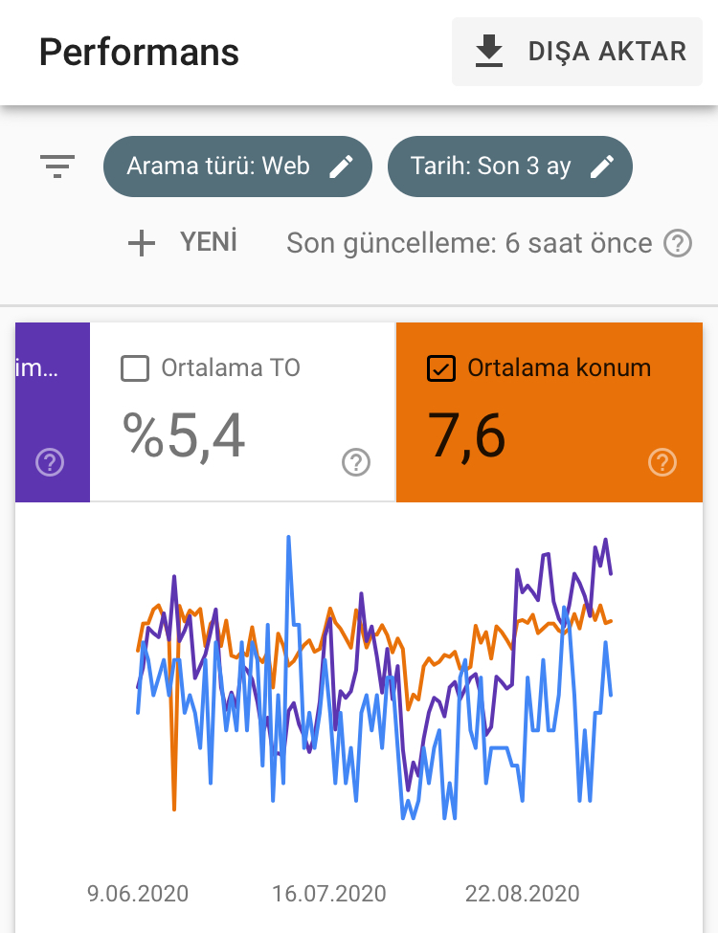The height and width of the screenshot is (933, 718).
Task: Open help icon in purple card
Action: [50, 462]
